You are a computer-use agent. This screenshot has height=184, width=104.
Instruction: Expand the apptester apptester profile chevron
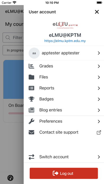click(99, 53)
